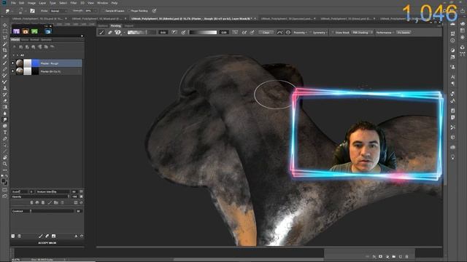Click the blue mask thumbnail on Plaster - Rough

coord(36,63)
